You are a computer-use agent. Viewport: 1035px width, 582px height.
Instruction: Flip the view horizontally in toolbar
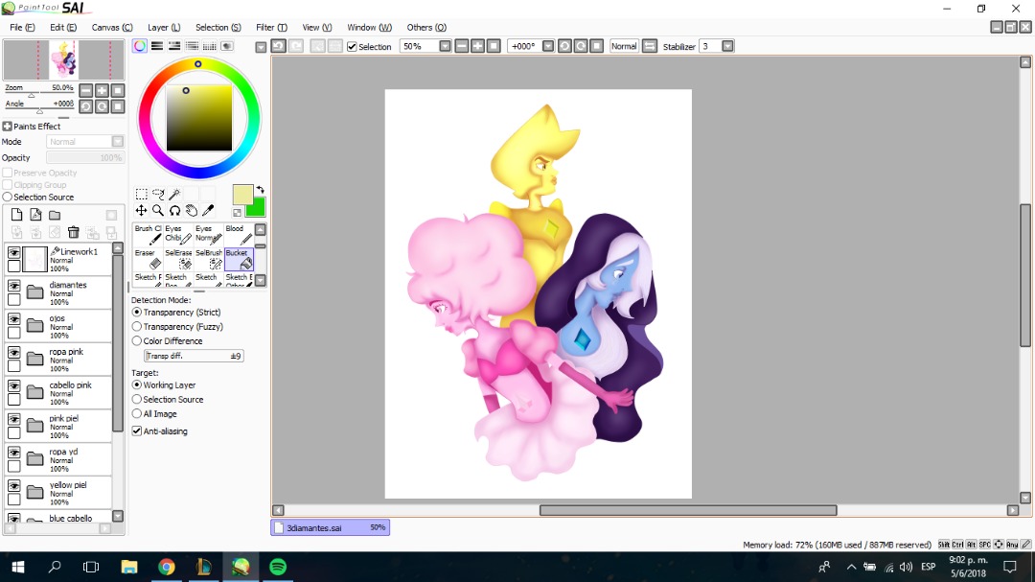pyautogui.click(x=650, y=46)
